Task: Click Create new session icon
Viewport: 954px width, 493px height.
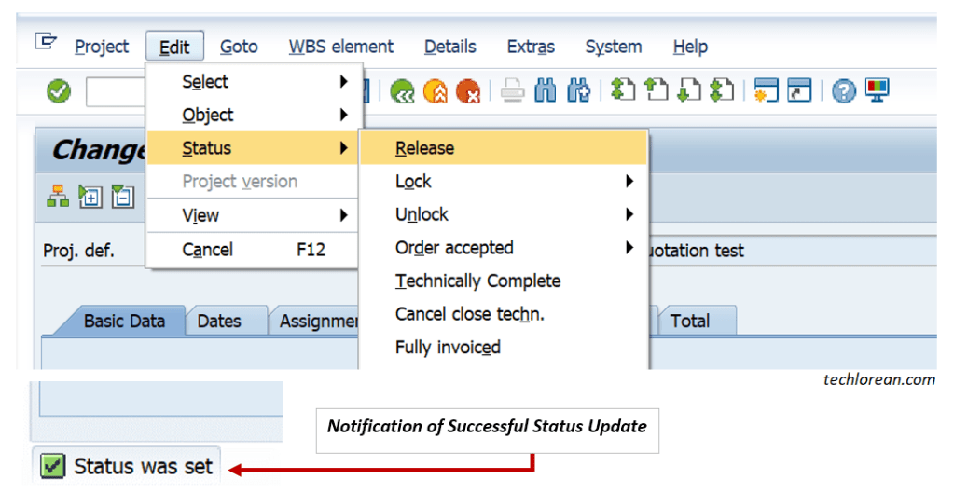Action: click(766, 90)
